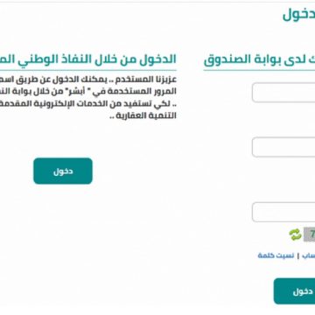Image resolution: width=315 pixels, height=315 pixels.
Task: Focus the middle password input field
Action: pyautogui.click(x=283, y=147)
